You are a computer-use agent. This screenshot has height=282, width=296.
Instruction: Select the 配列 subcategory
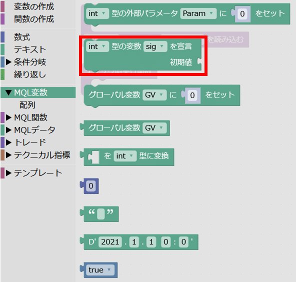click(x=27, y=105)
